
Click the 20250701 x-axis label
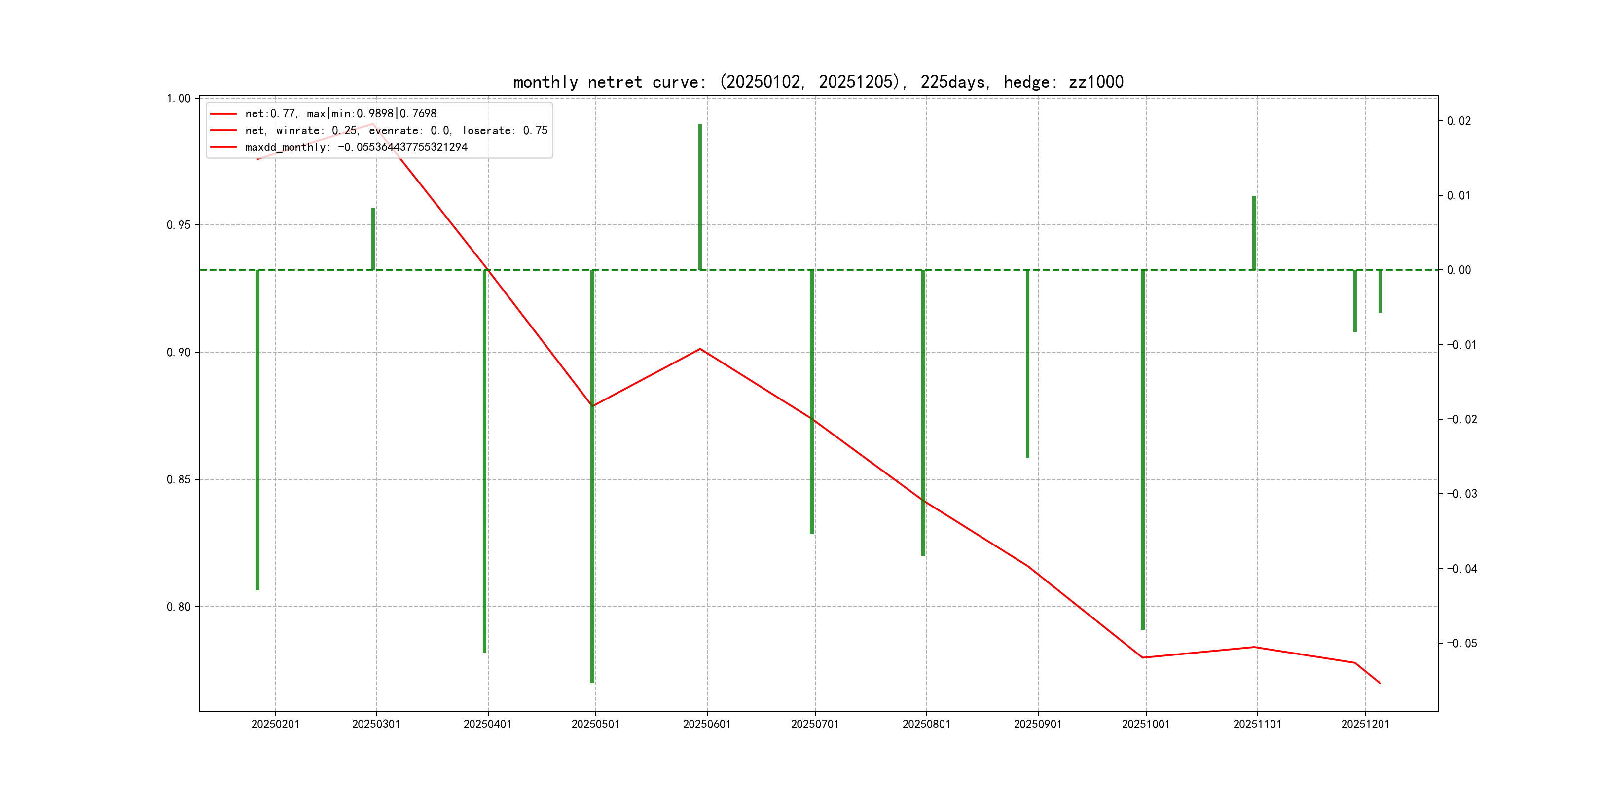[814, 724]
